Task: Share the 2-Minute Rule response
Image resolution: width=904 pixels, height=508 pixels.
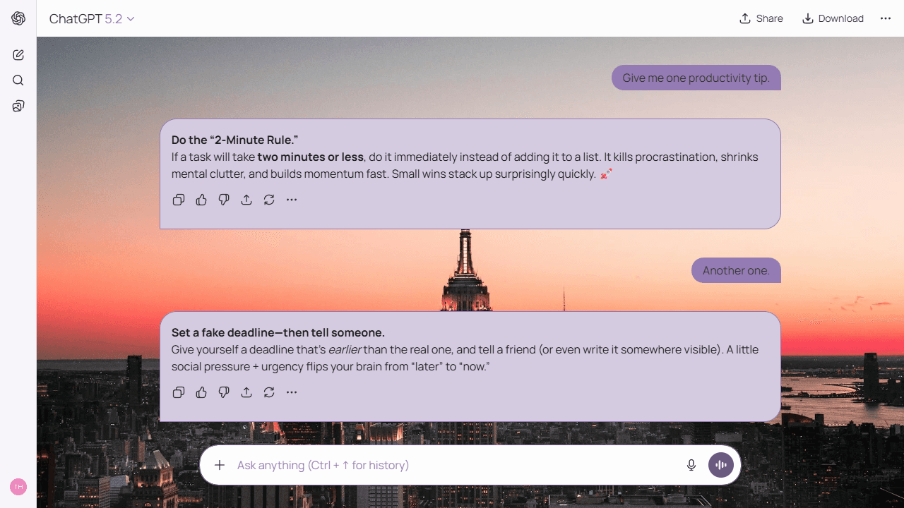Action: (x=246, y=200)
